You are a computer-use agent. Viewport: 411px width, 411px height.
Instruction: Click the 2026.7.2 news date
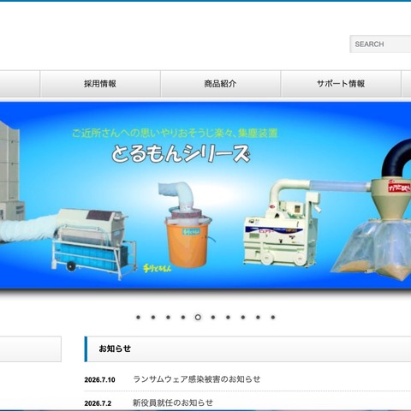pos(98,403)
